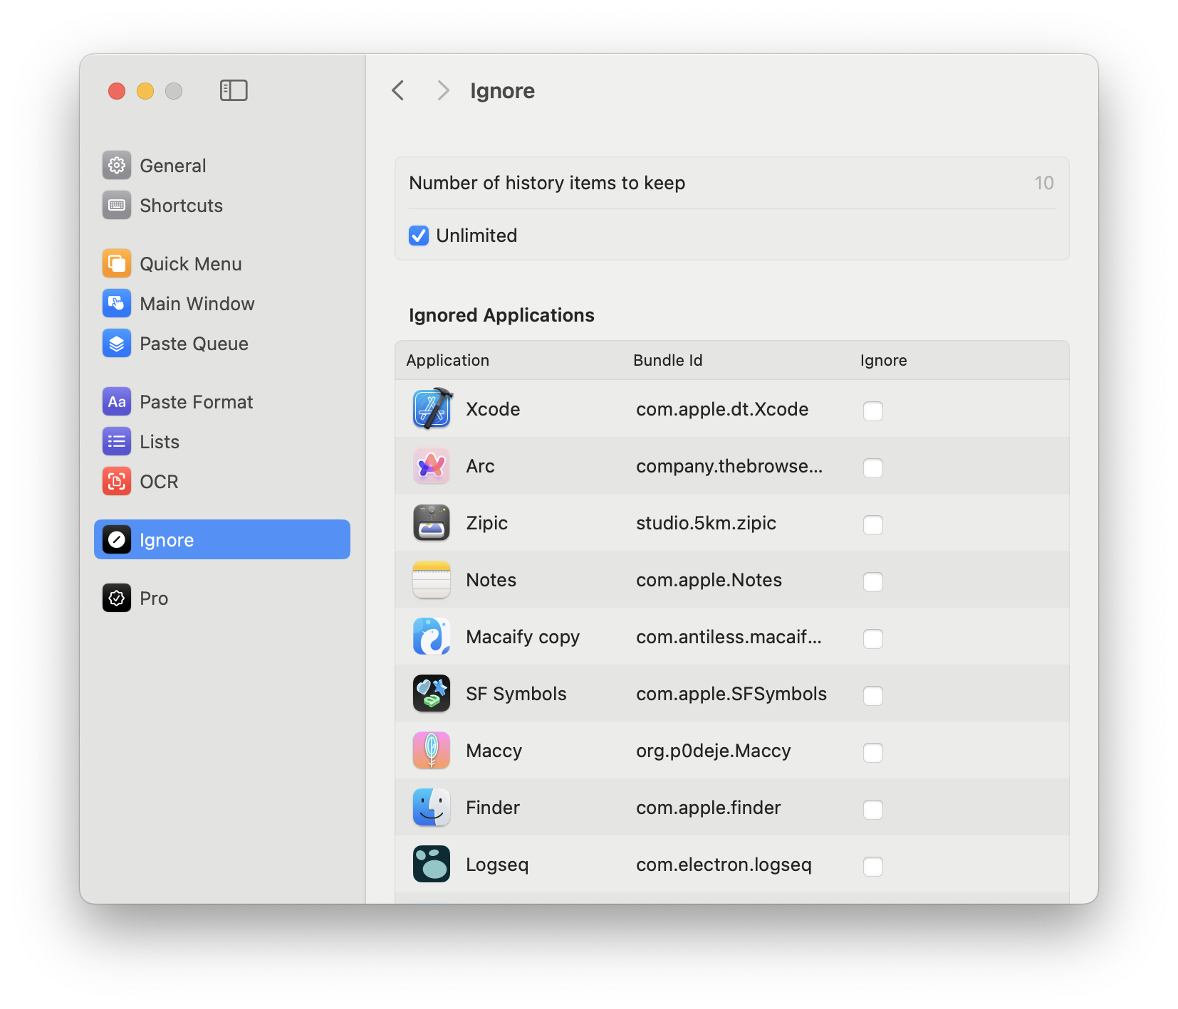The height and width of the screenshot is (1009, 1178).
Task: Uncheck the Unlimited history option
Action: [x=419, y=235]
